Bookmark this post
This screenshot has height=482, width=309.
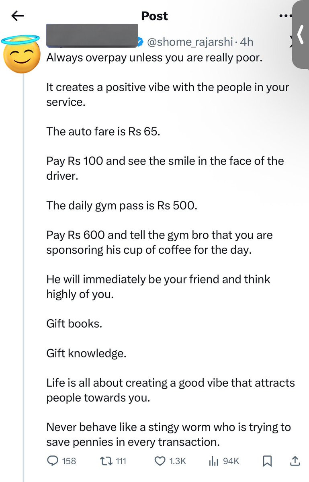267,461
